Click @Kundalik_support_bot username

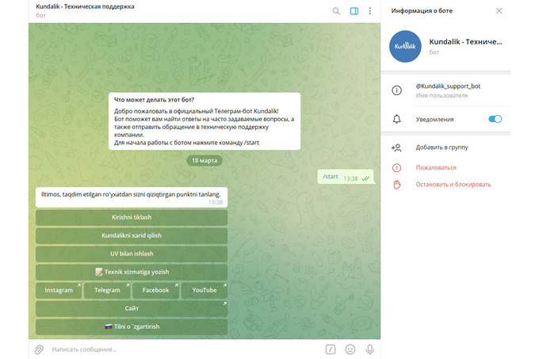pos(448,86)
